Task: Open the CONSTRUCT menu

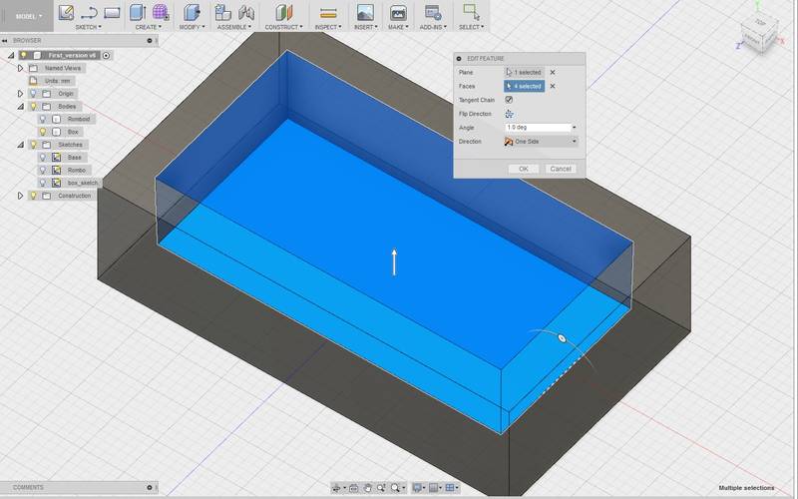Action: point(283,27)
